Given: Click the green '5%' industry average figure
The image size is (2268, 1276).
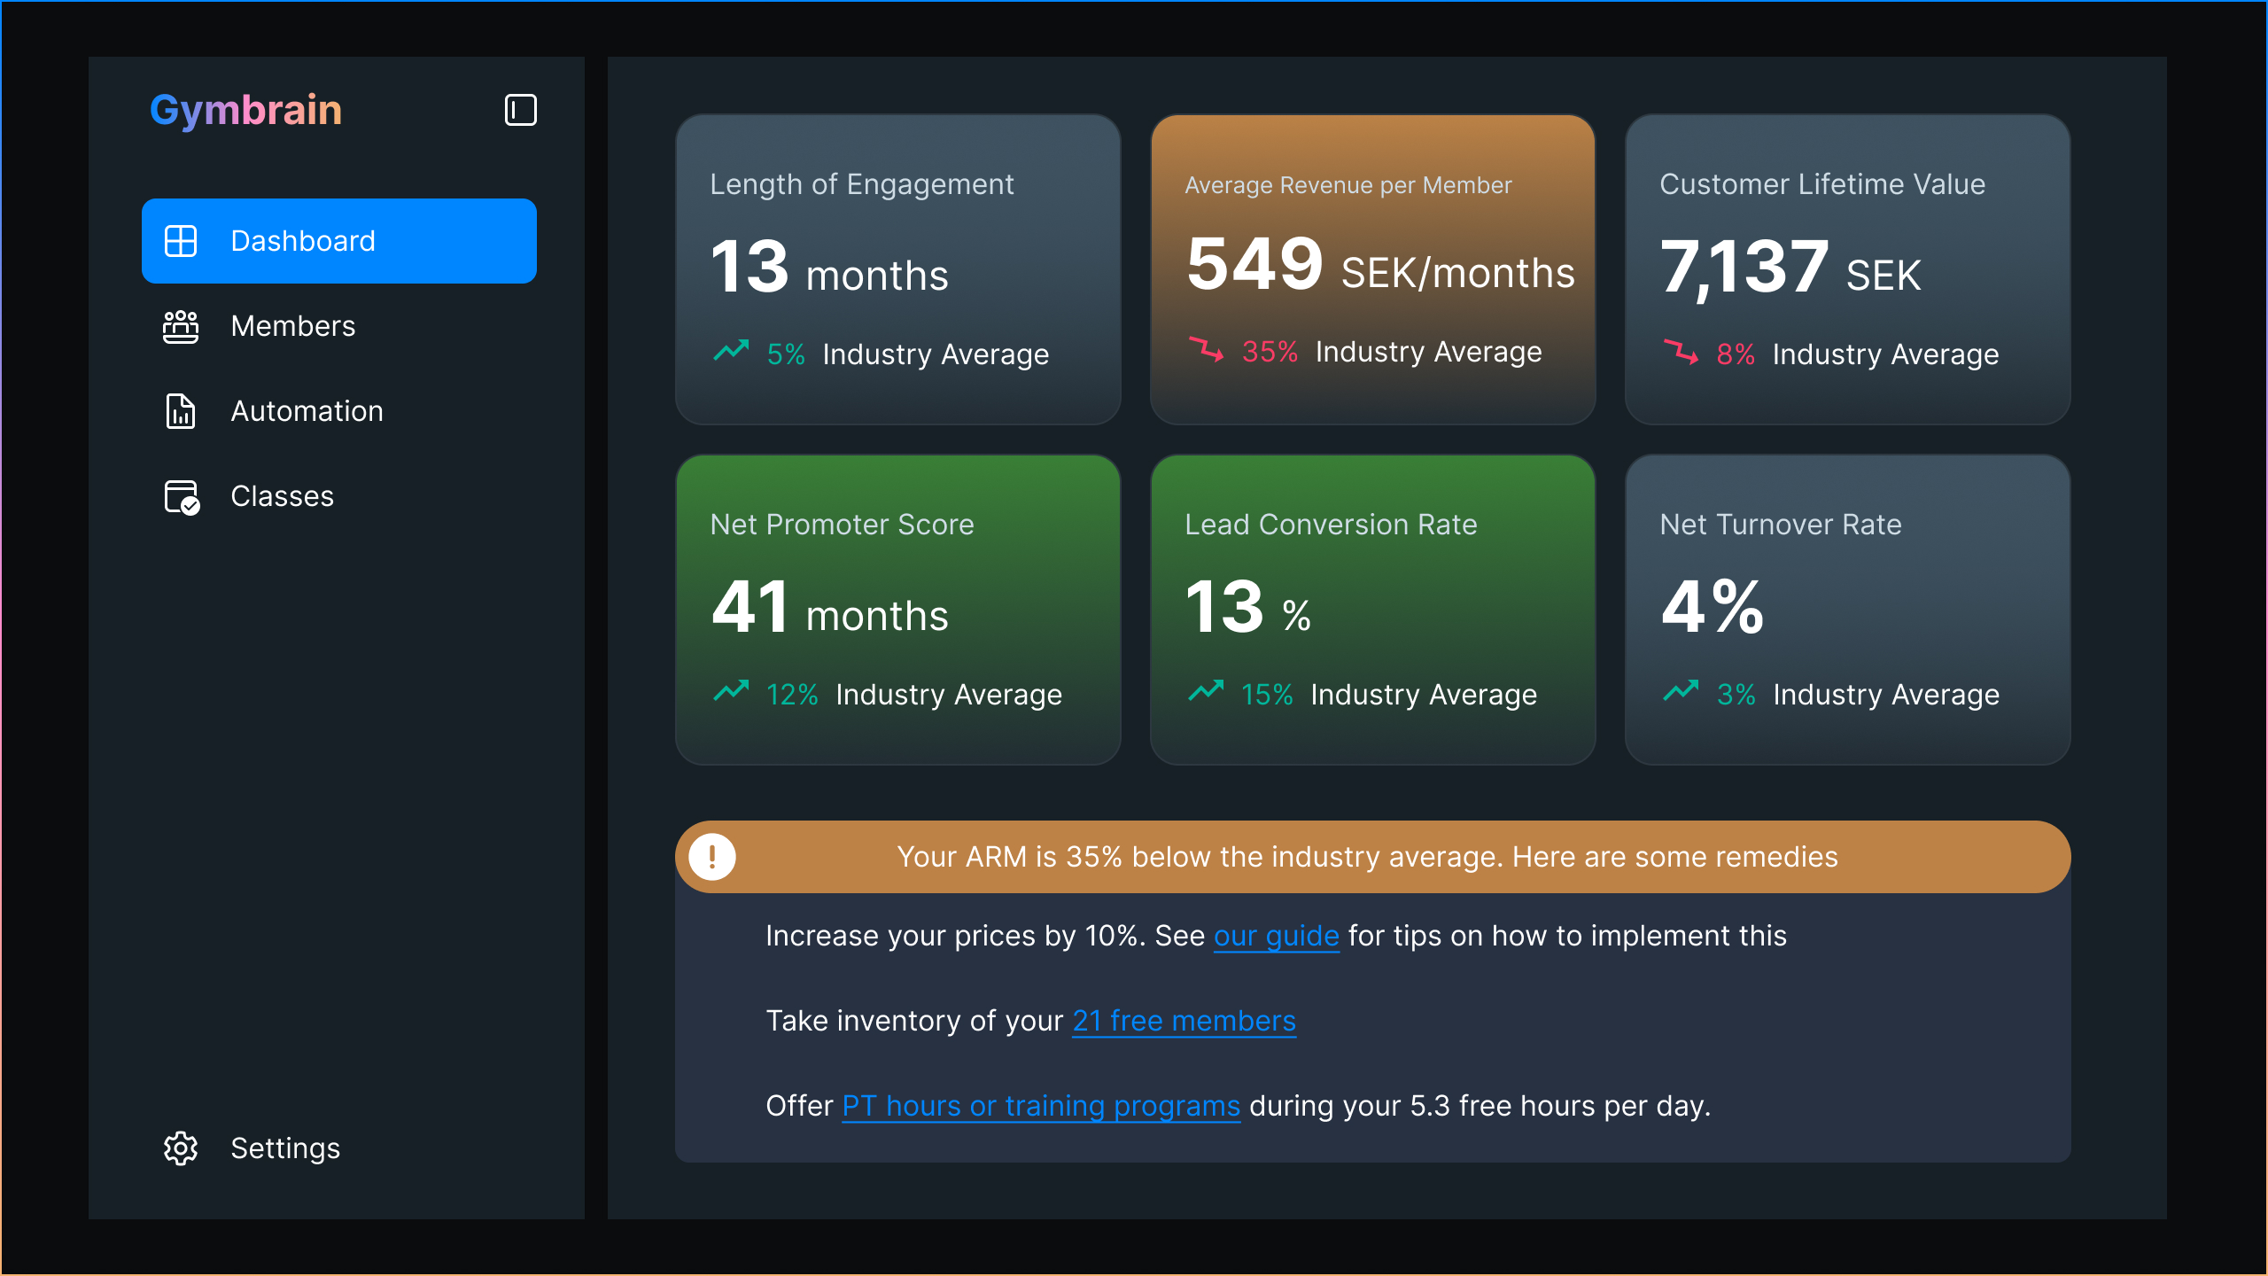Looking at the screenshot, I should click(786, 354).
